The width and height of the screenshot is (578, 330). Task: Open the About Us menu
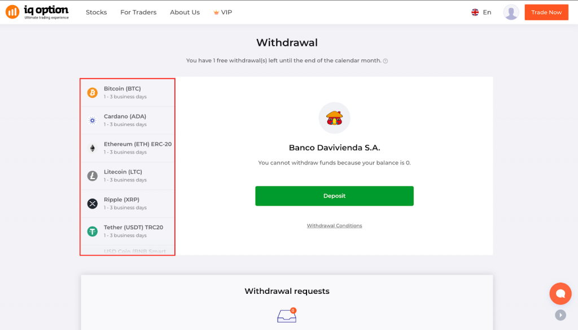tap(185, 12)
